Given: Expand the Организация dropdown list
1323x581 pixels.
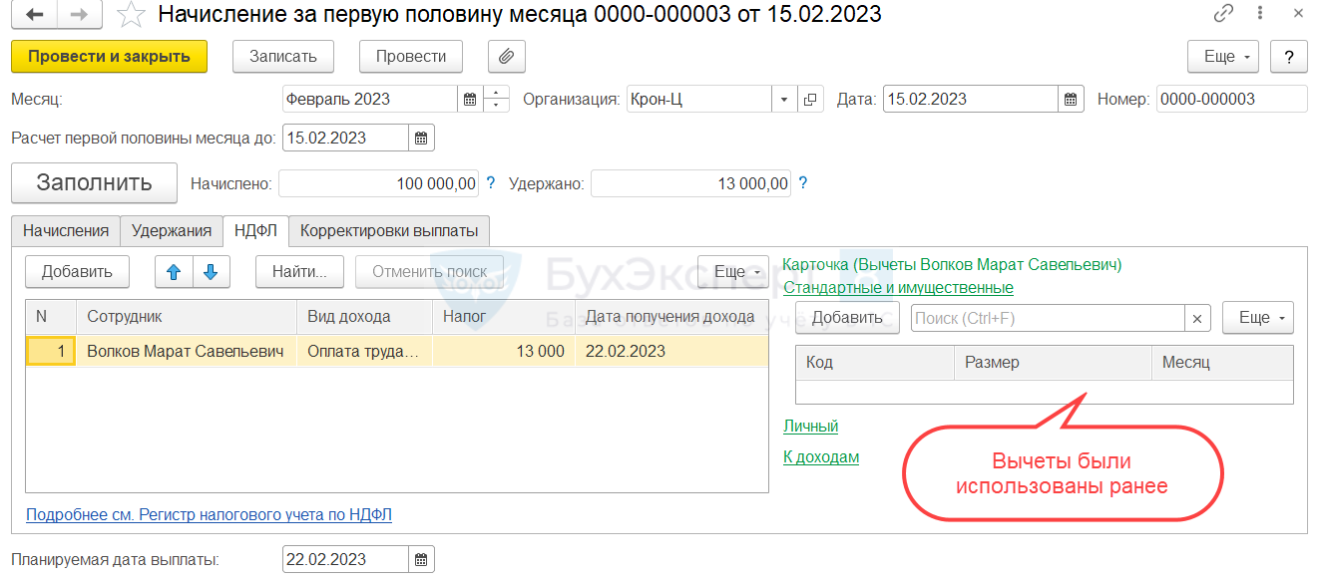Looking at the screenshot, I should (784, 99).
